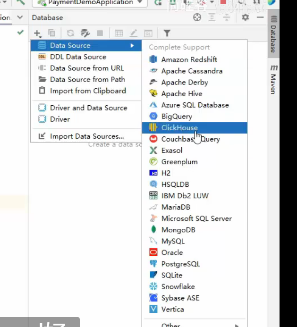Select HSQLDB data source
The width and height of the screenshot is (297, 327).
pyautogui.click(x=195, y=184)
